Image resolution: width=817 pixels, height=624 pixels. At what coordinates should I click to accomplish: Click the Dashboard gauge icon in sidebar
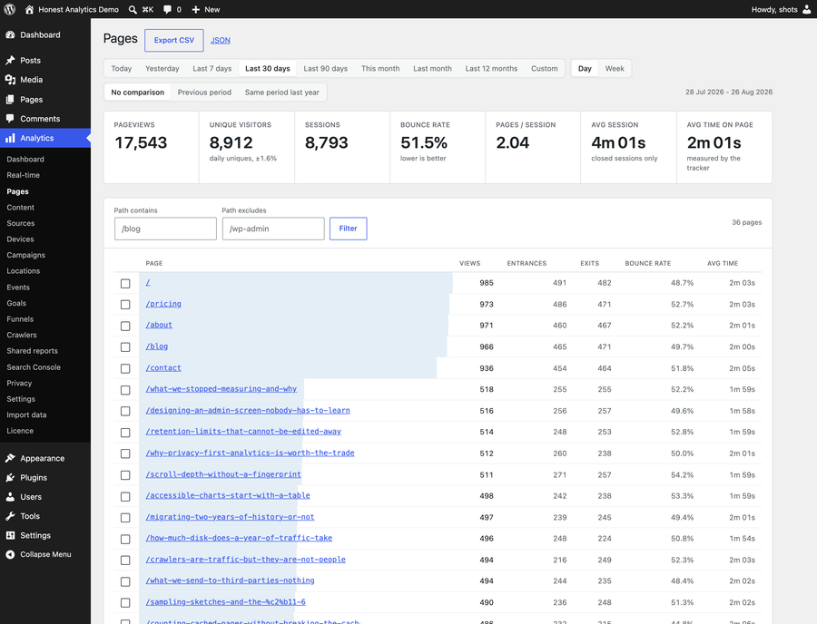point(10,34)
